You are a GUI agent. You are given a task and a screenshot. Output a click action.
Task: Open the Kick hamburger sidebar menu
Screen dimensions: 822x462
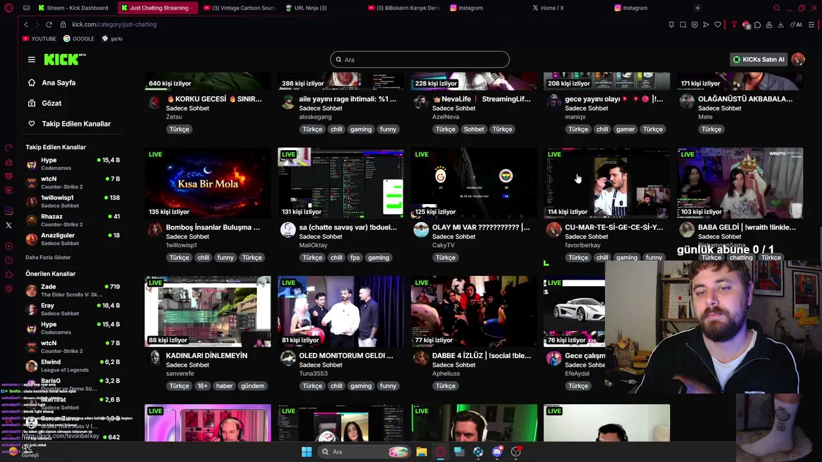click(x=31, y=60)
